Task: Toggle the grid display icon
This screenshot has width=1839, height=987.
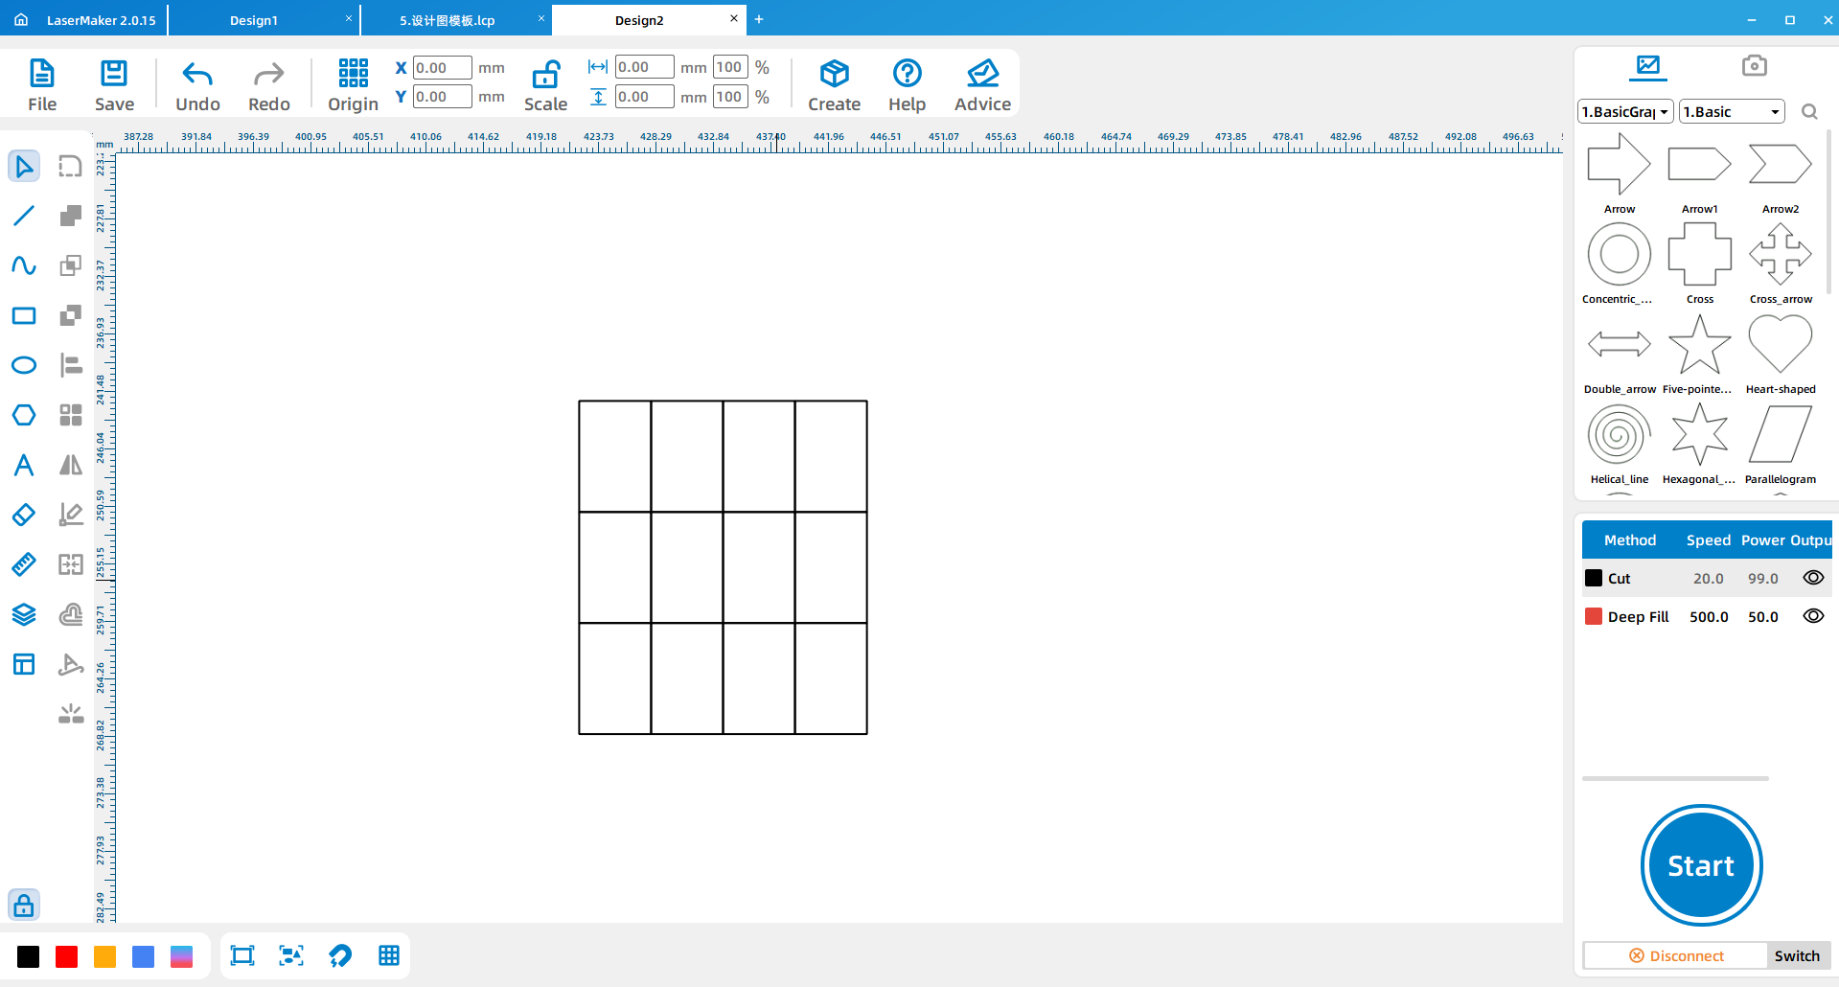Action: [389, 955]
